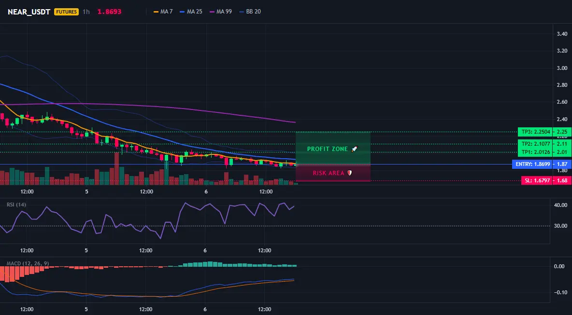
Task: Click the PROFIT ZONE rocket icon
Action: 354,149
